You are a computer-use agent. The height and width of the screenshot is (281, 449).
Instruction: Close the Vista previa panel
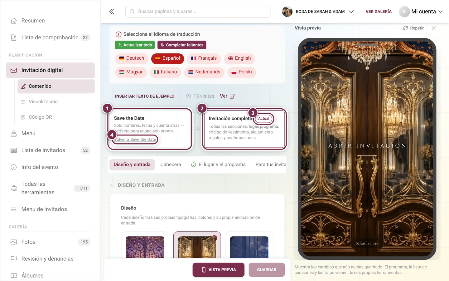(x=433, y=28)
